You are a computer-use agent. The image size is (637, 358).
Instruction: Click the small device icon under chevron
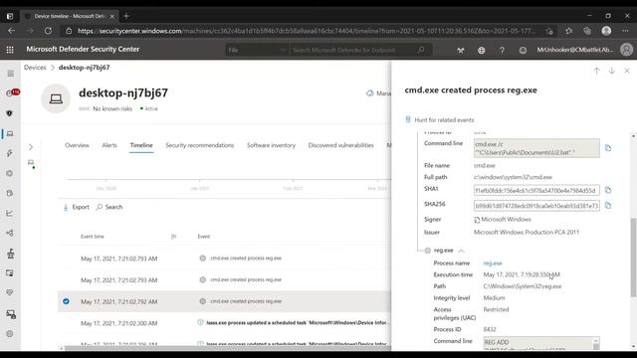(31, 163)
